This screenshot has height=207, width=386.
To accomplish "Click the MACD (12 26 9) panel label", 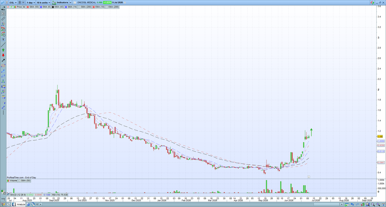I will [18, 195].
